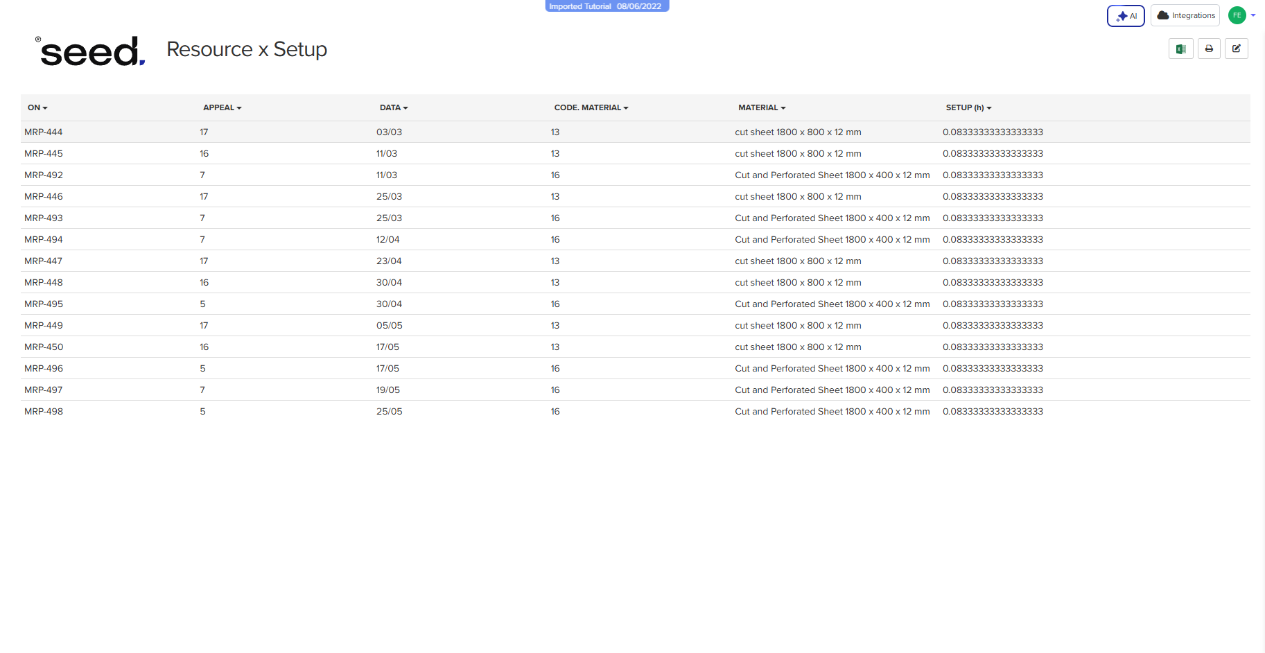The image size is (1265, 653).
Task: Sort by CODE. MATERIAL column header
Action: point(591,107)
